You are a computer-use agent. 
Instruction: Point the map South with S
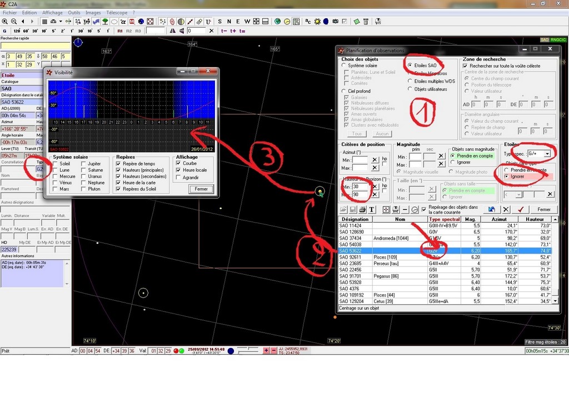click(219, 22)
